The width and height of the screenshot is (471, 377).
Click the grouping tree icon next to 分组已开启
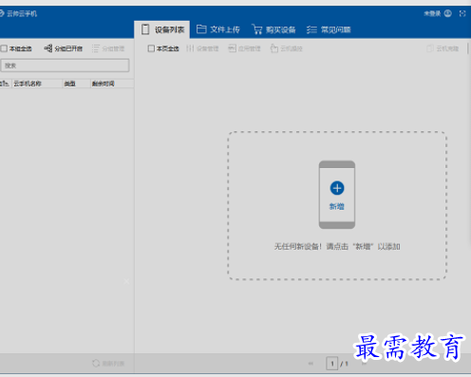click(48, 48)
